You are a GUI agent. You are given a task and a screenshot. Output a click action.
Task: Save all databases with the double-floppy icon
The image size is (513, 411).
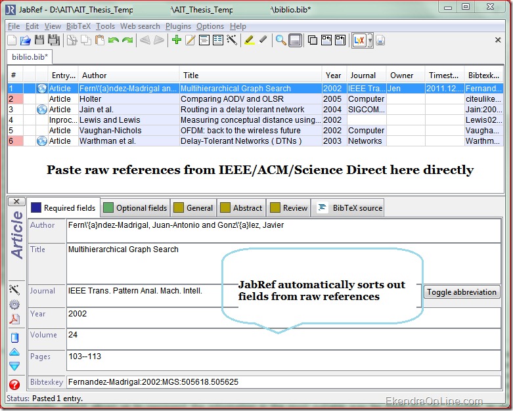coord(54,40)
